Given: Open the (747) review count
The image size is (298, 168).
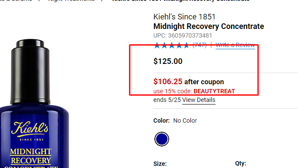Looking at the screenshot, I should pos(200,45).
